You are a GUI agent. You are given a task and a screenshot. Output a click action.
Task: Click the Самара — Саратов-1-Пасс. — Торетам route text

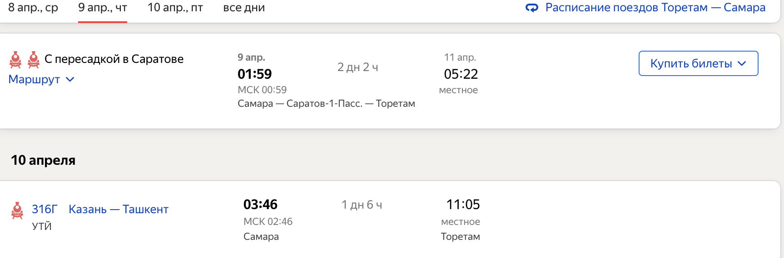326,103
